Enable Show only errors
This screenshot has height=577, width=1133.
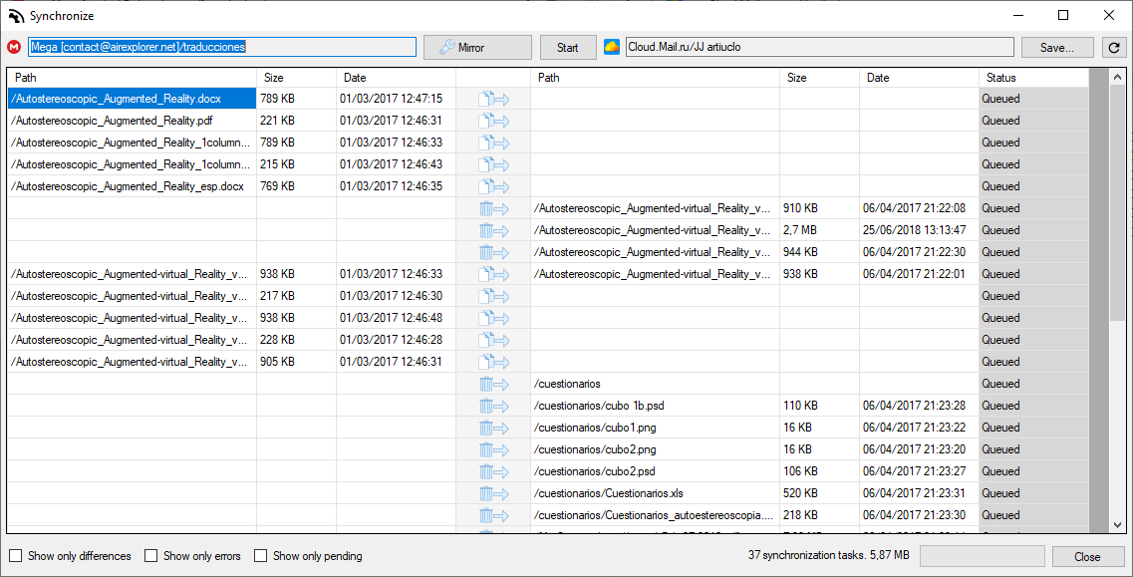pos(150,555)
